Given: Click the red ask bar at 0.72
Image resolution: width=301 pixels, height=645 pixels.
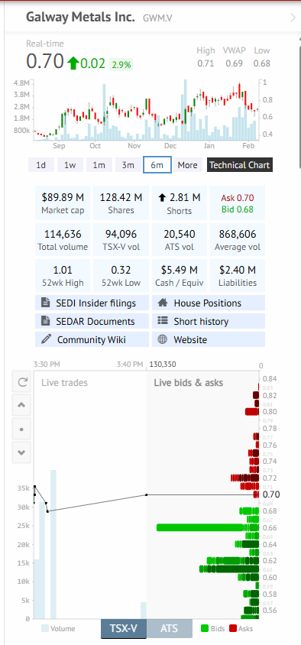Looking at the screenshot, I should click(245, 478).
